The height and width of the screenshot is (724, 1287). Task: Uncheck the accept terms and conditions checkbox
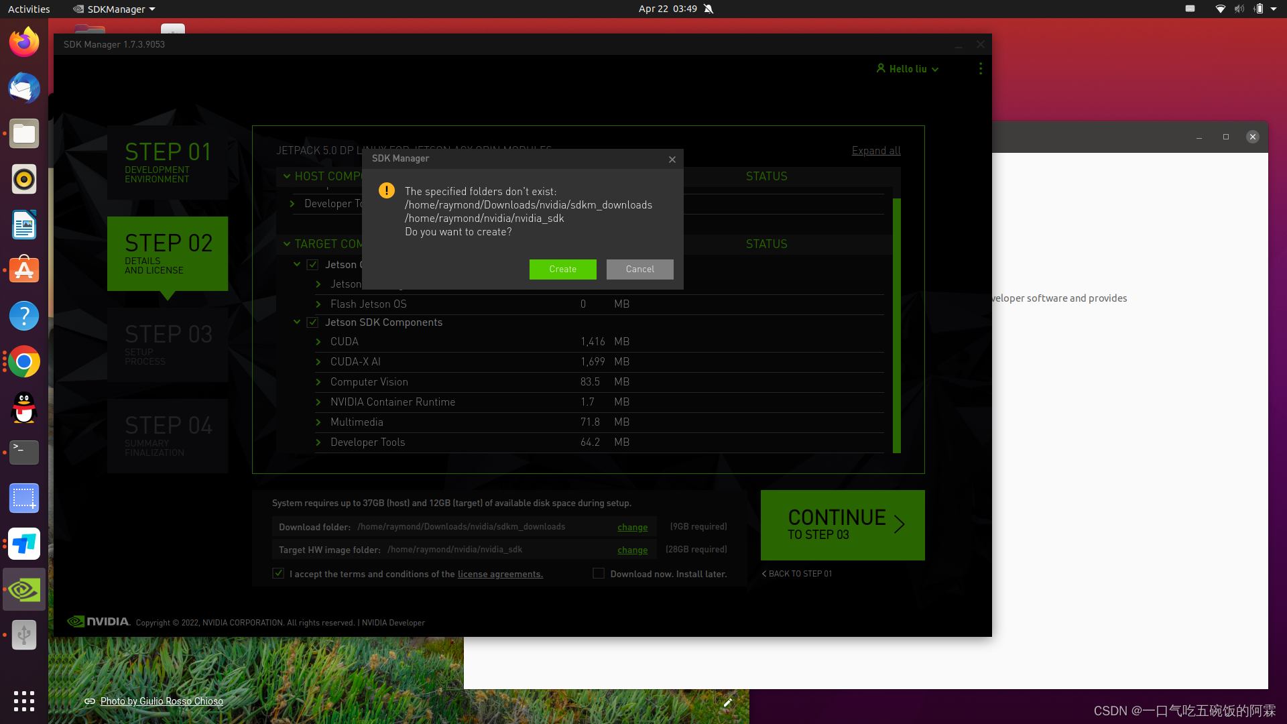tap(278, 573)
